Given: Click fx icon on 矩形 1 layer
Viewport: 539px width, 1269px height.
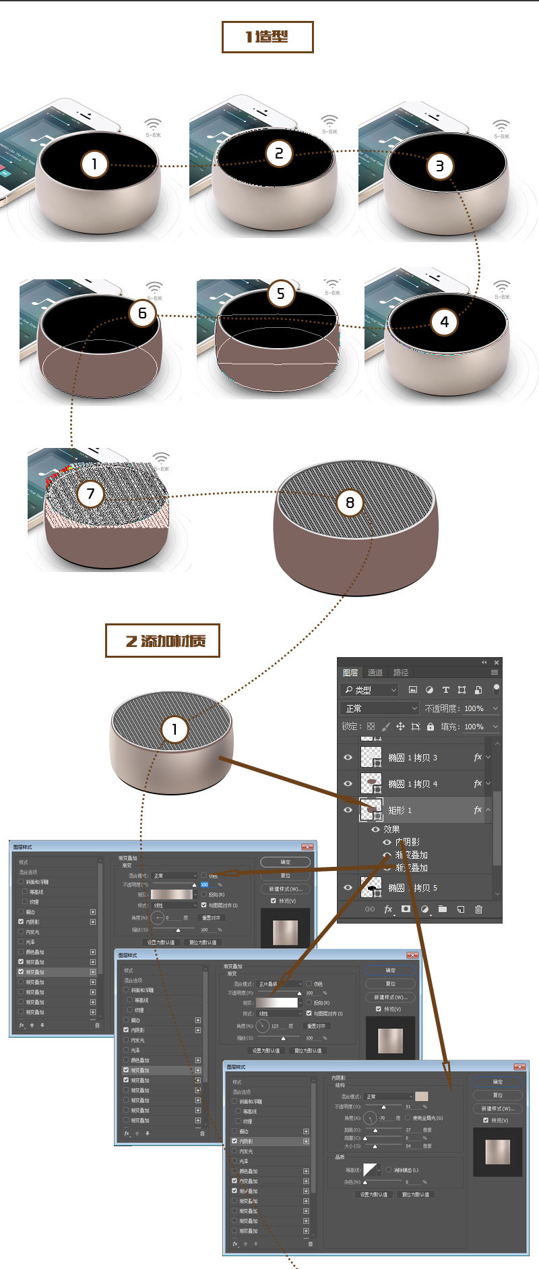Looking at the screenshot, I should click(478, 810).
